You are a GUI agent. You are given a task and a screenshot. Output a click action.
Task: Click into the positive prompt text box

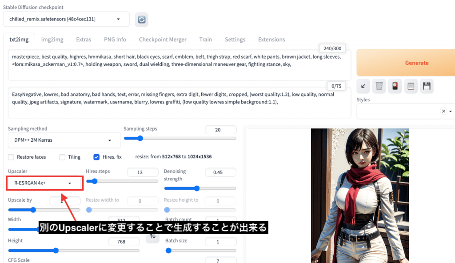click(180, 65)
